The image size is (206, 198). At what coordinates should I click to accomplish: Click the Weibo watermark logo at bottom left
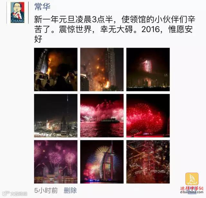[15, 193]
